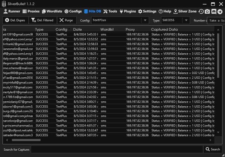
Task: Open the Discord icon link
Action: pos(214,12)
